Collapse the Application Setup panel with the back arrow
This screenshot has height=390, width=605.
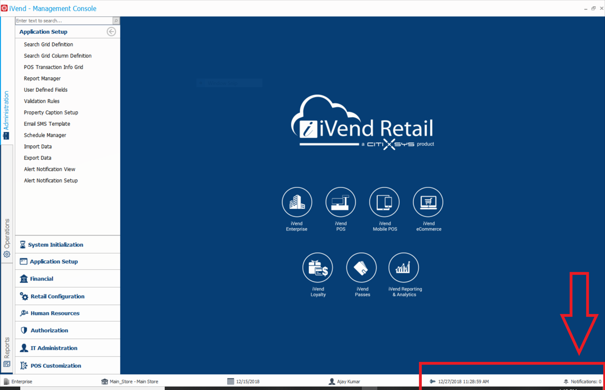click(111, 32)
